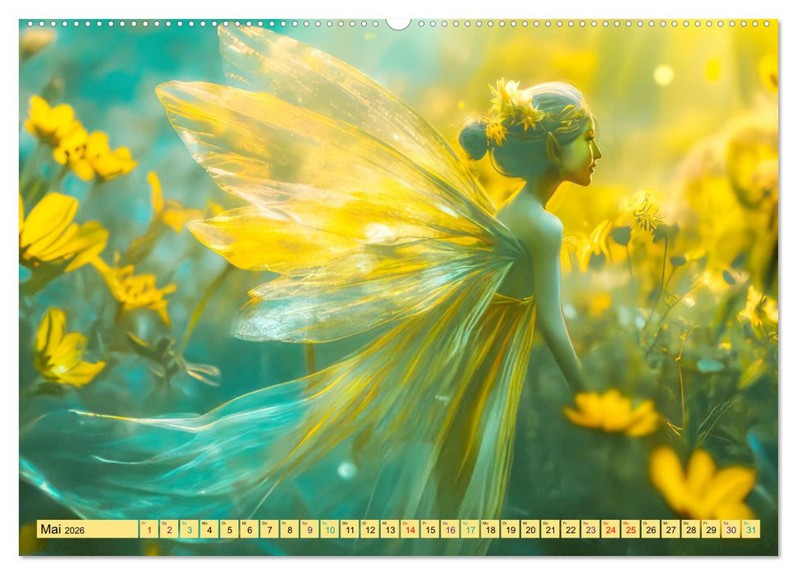This screenshot has height=575, width=797.
Task: Select Saturday 23 in the calendar strip
Action: click(590, 530)
